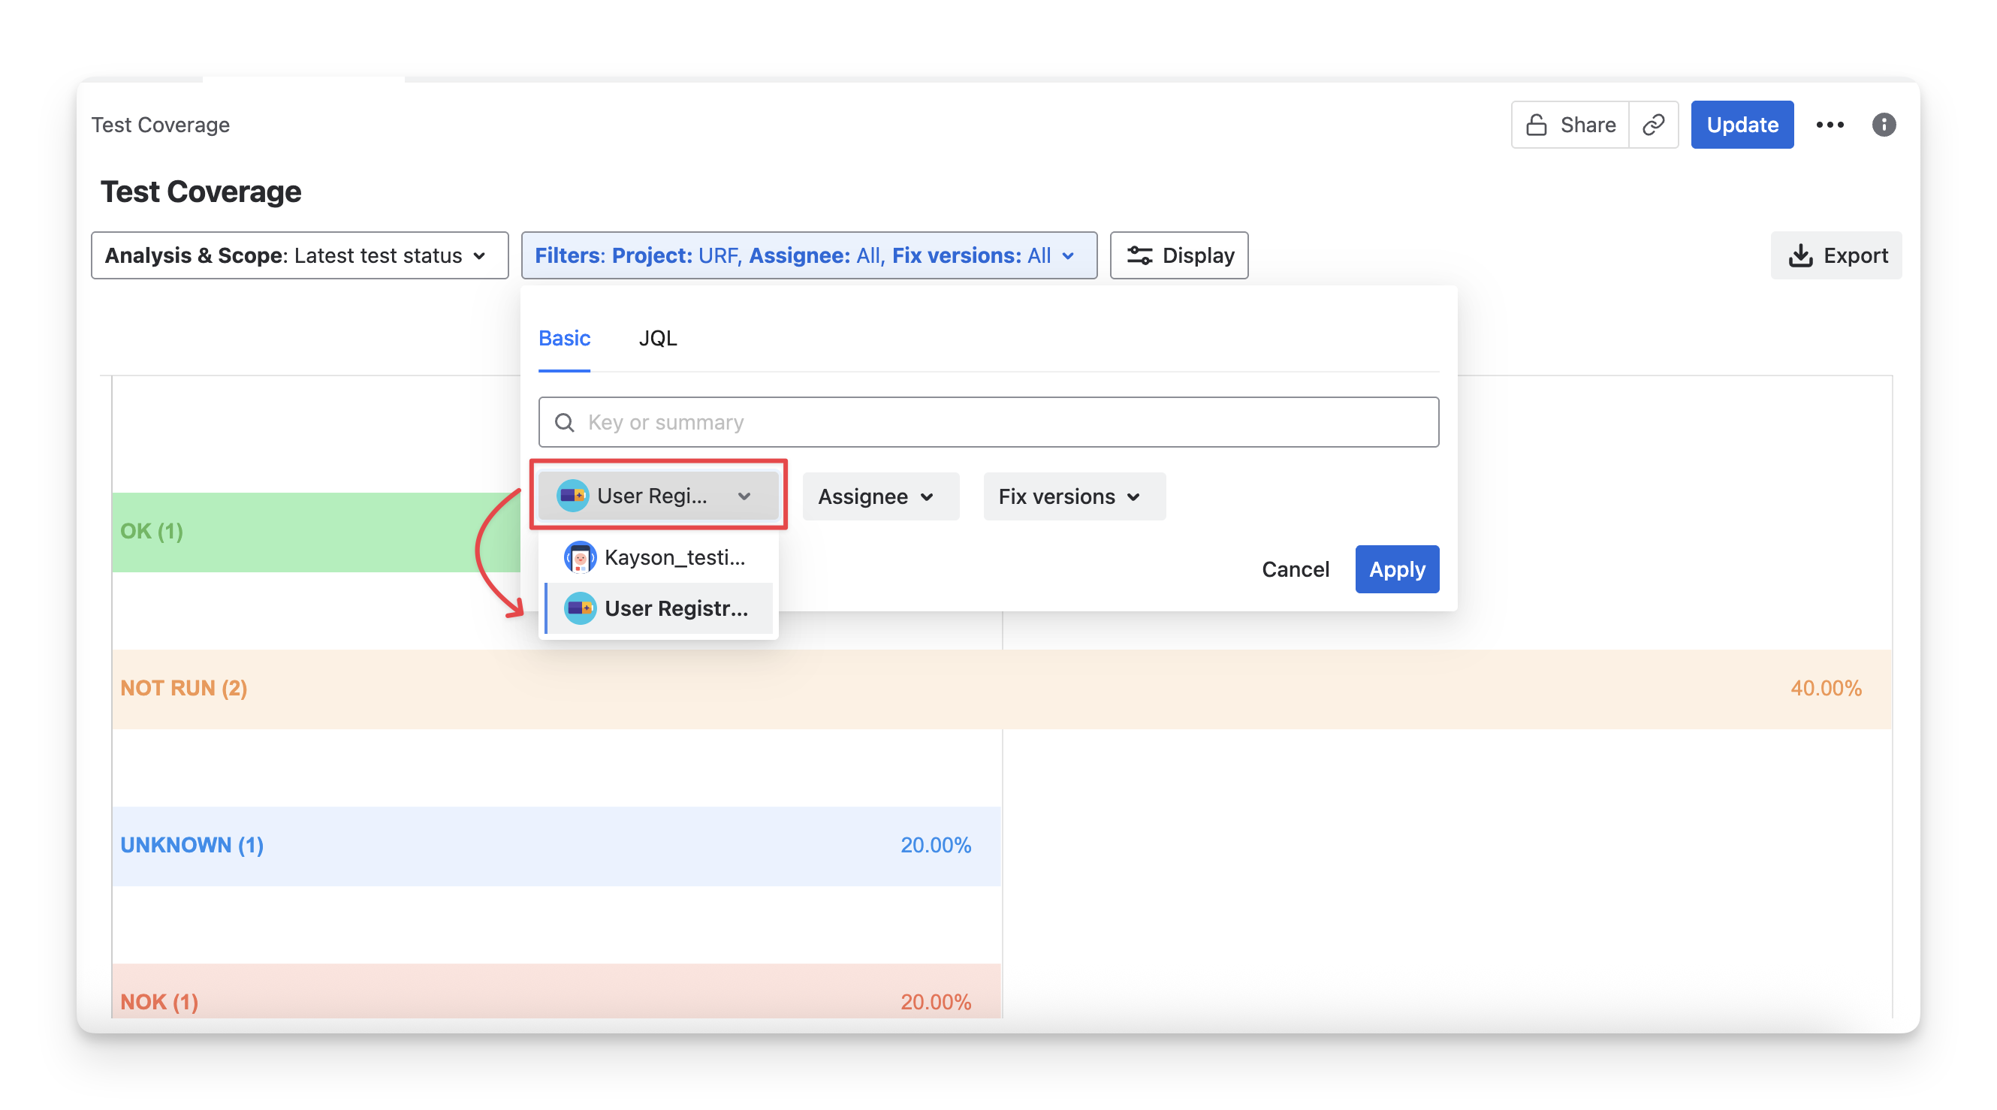This screenshot has height=1110, width=1997.
Task: Collapse the Filters dropdown
Action: tap(809, 255)
